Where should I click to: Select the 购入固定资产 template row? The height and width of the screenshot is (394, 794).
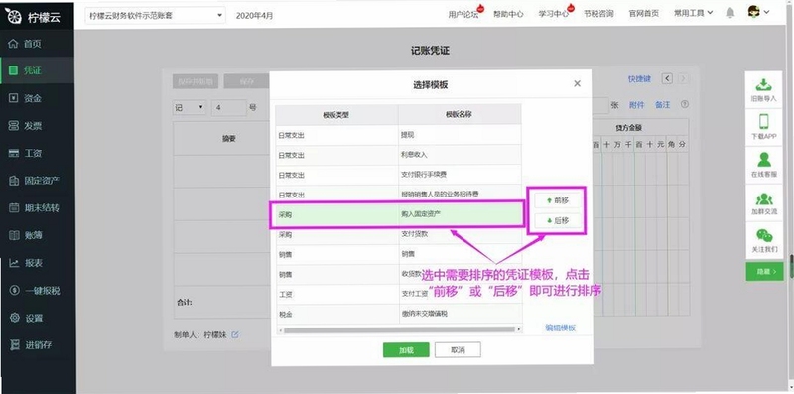(x=399, y=214)
